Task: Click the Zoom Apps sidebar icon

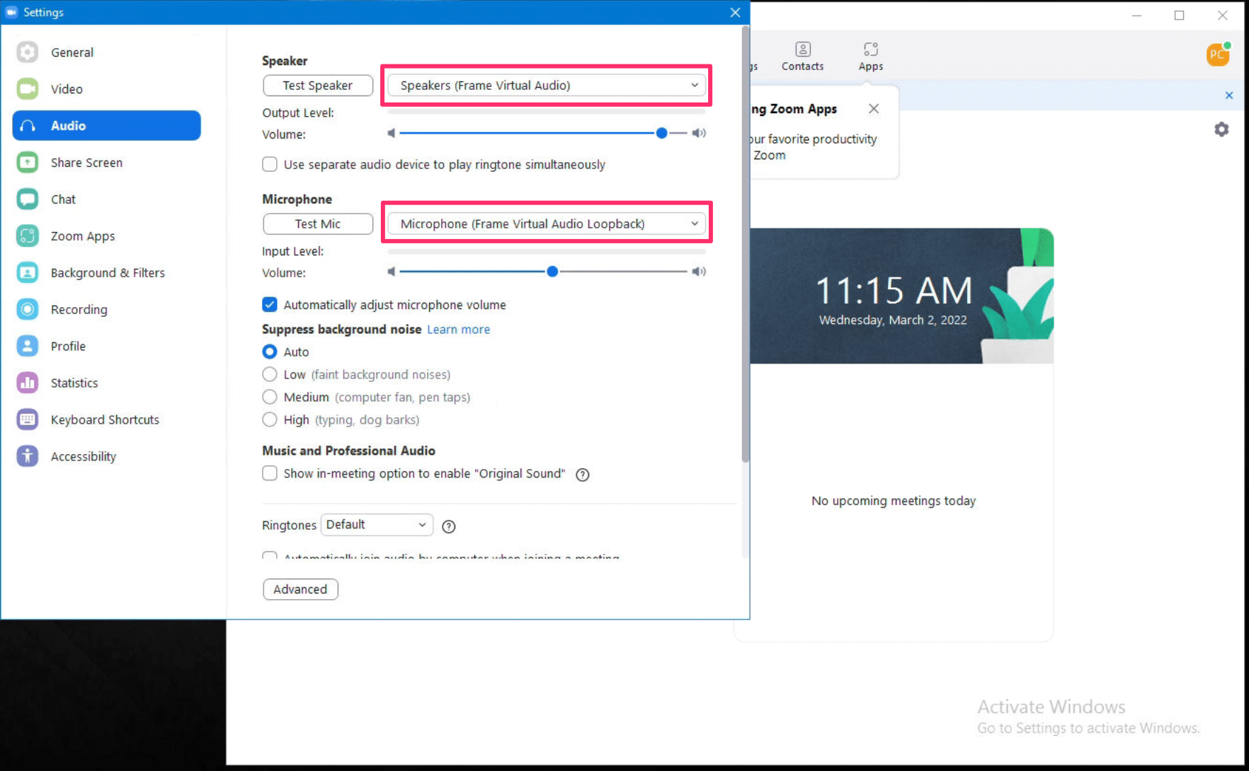Action: [27, 236]
